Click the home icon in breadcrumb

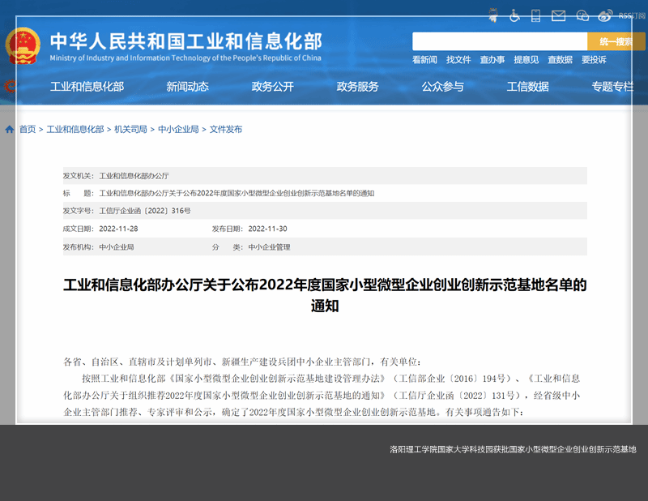10,130
